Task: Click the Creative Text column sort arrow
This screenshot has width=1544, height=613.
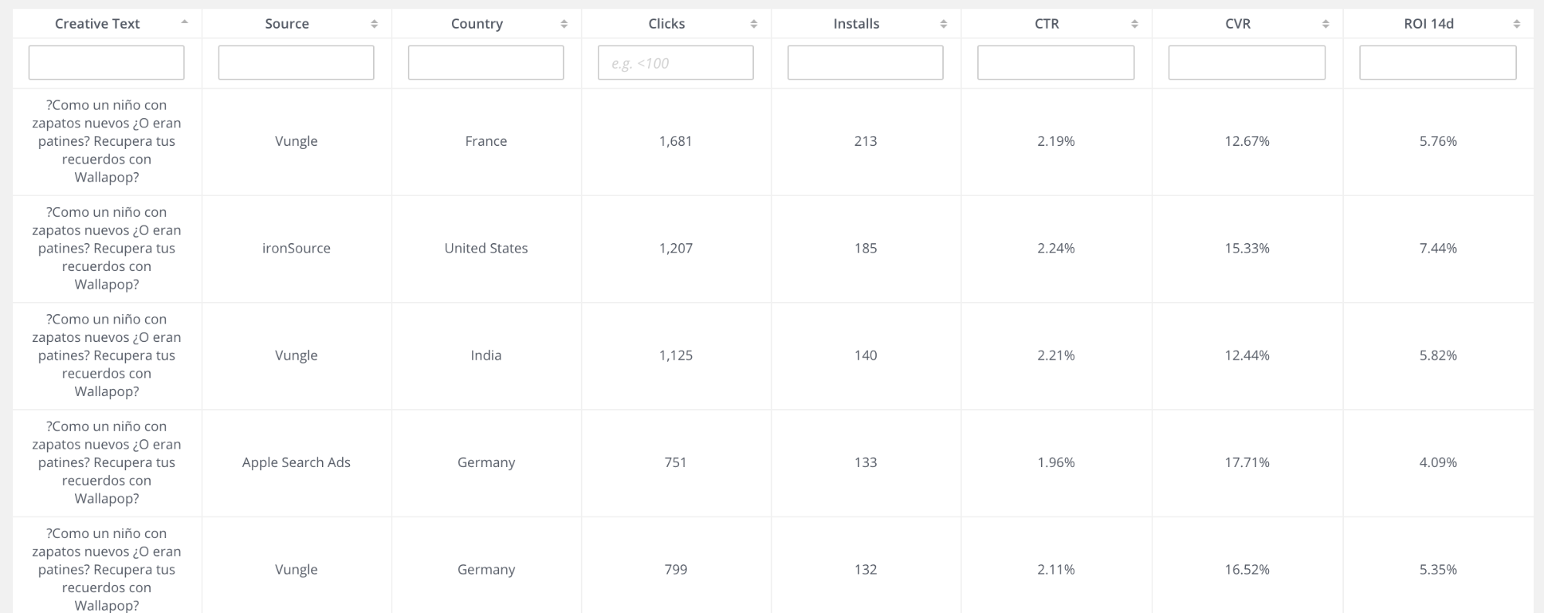Action: 185,22
